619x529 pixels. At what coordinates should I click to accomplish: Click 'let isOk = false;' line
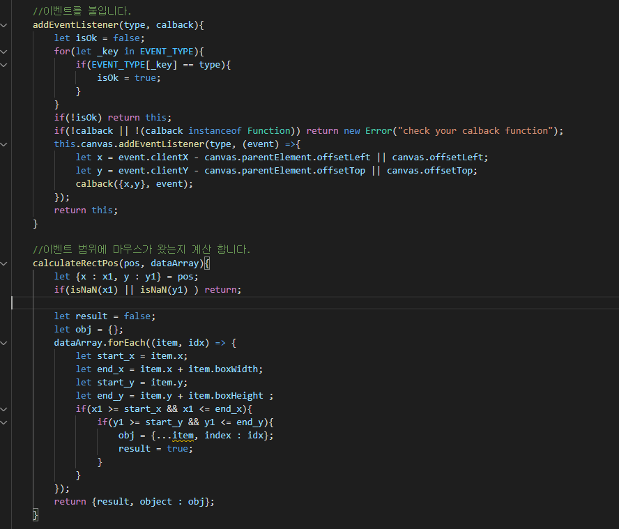(100, 38)
